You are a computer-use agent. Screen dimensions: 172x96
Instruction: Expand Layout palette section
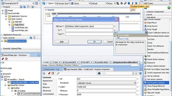tap(145, 14)
